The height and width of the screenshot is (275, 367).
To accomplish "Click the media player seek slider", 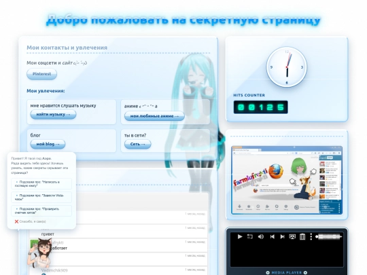I will (x=329, y=237).
